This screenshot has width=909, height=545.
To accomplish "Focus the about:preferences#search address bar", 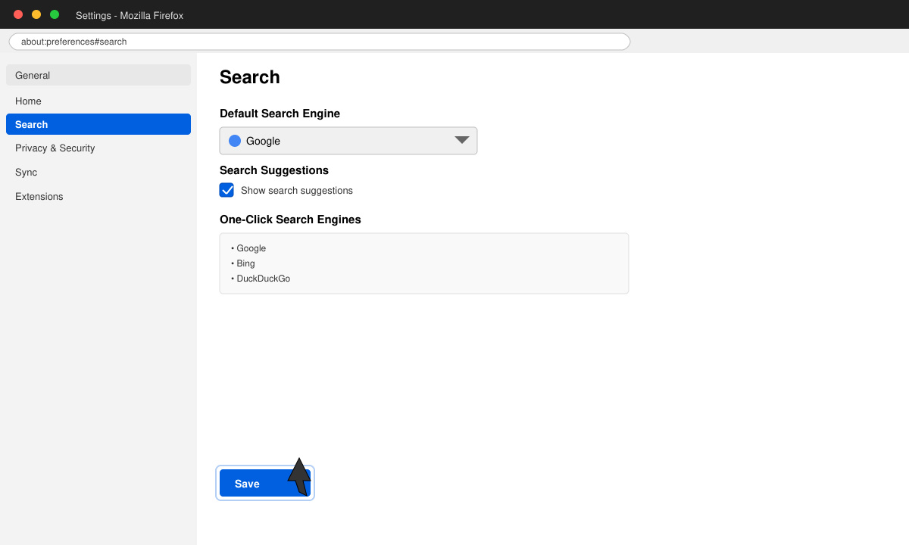I will click(320, 42).
